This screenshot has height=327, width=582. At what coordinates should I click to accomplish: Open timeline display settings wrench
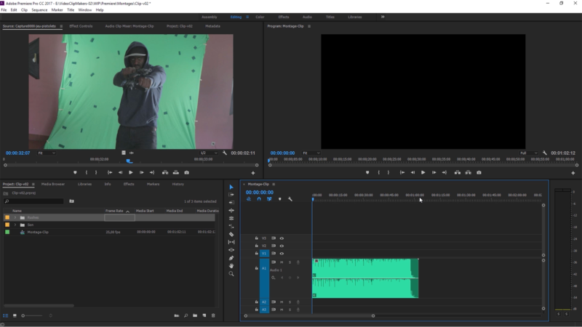290,199
